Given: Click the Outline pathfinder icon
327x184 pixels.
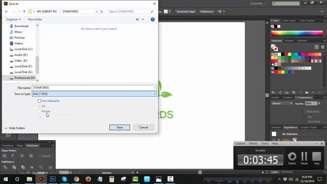Looking at the screenshot, I should pos(41,167).
